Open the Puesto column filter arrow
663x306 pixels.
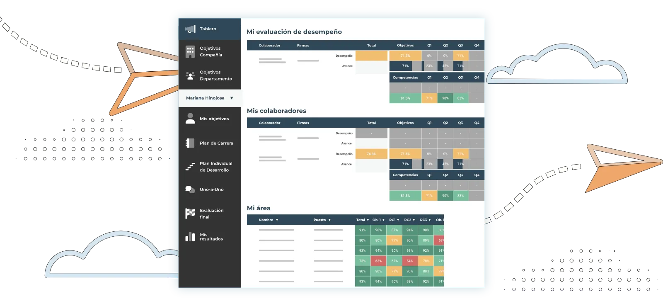tap(329, 220)
